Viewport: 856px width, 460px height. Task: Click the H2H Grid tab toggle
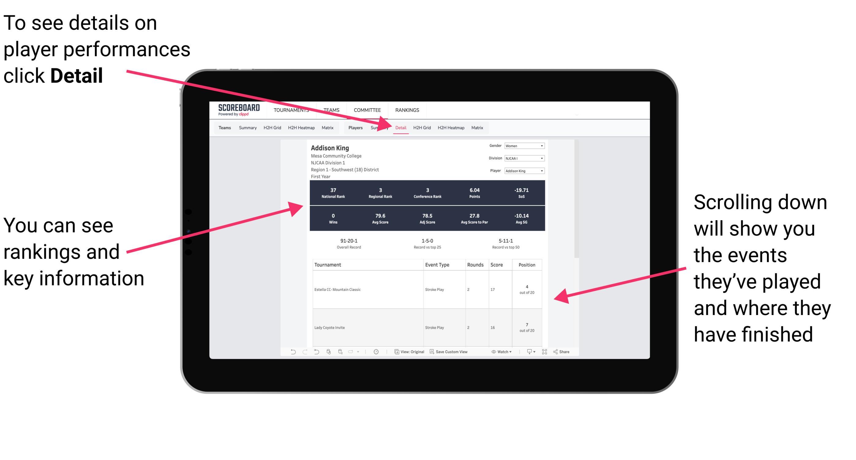tap(423, 128)
